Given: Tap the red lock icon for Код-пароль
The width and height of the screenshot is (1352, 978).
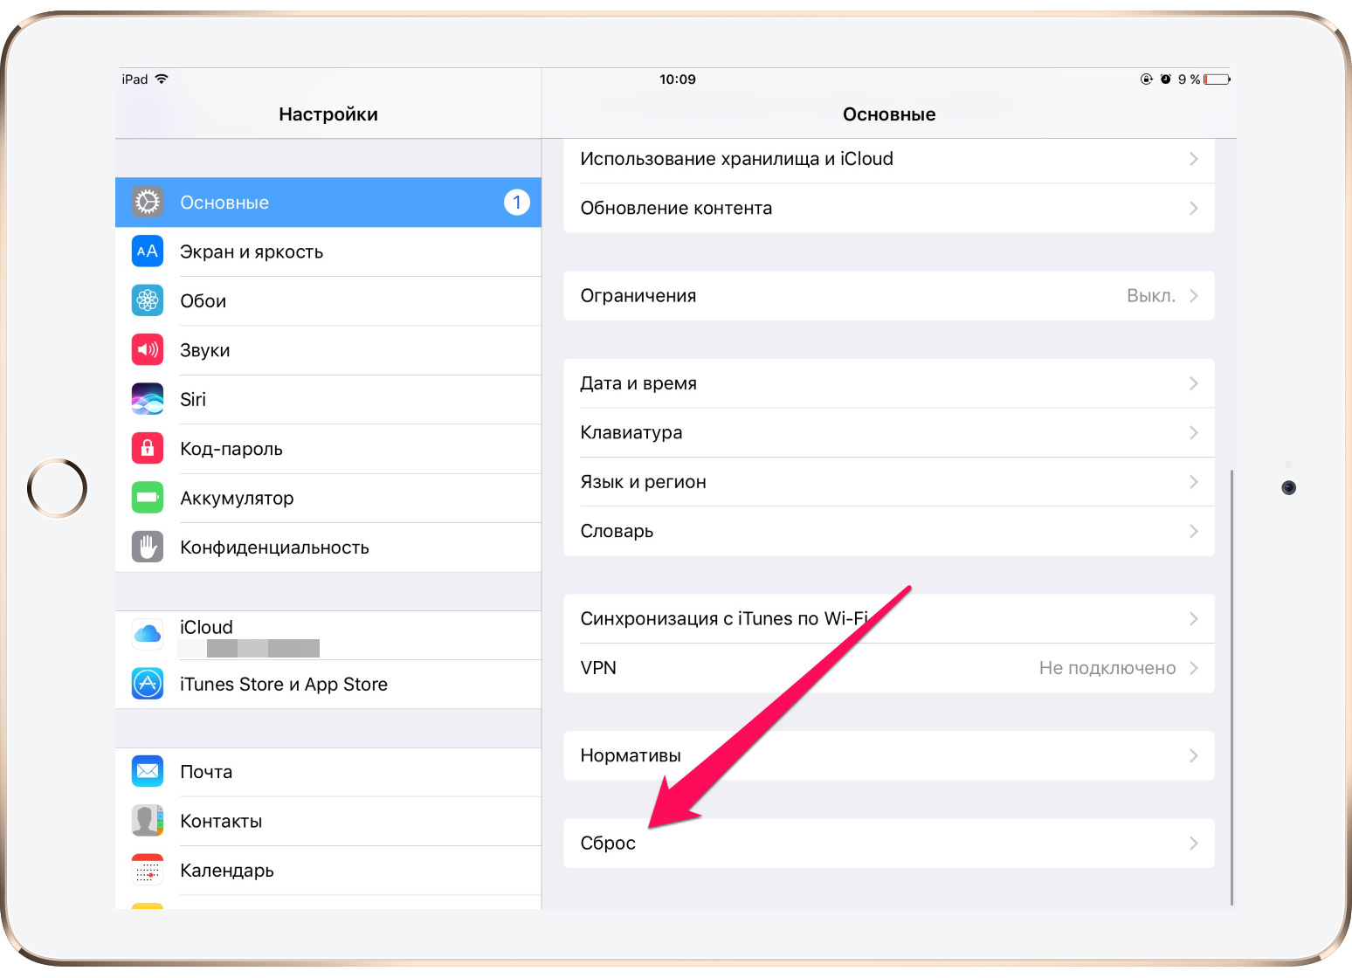Looking at the screenshot, I should (148, 449).
